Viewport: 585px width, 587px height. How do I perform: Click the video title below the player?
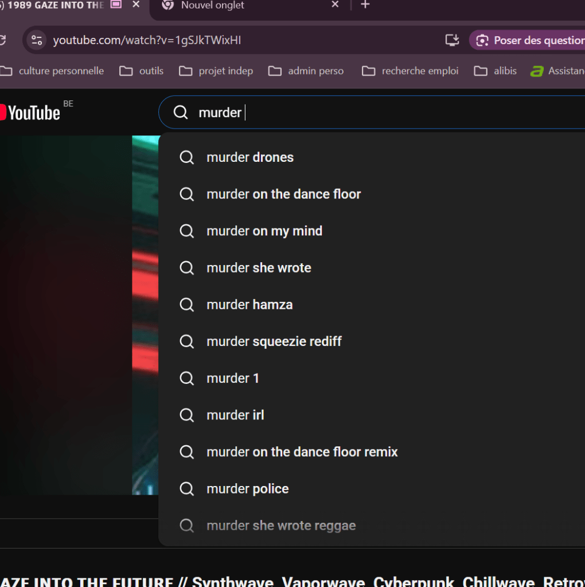pos(287,581)
